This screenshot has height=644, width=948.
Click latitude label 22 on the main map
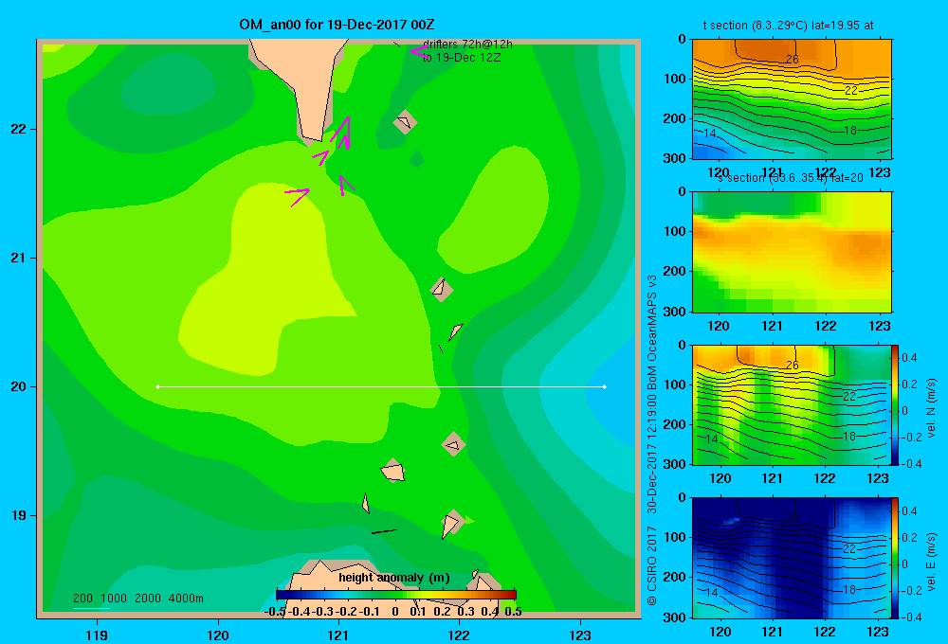[19, 130]
